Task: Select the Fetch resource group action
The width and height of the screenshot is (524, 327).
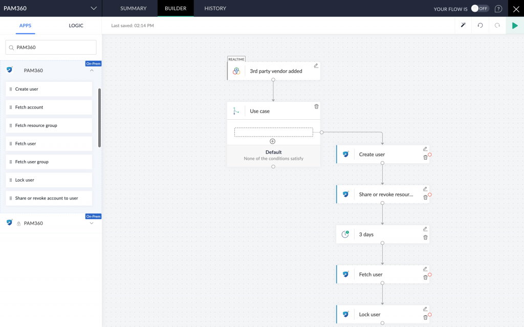Action: [49, 125]
